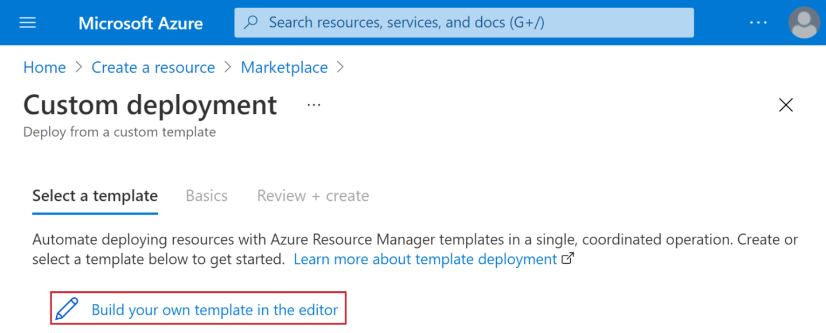Image resolution: width=826 pixels, height=333 pixels.
Task: Open the portal hamburger menu
Action: pos(27,22)
